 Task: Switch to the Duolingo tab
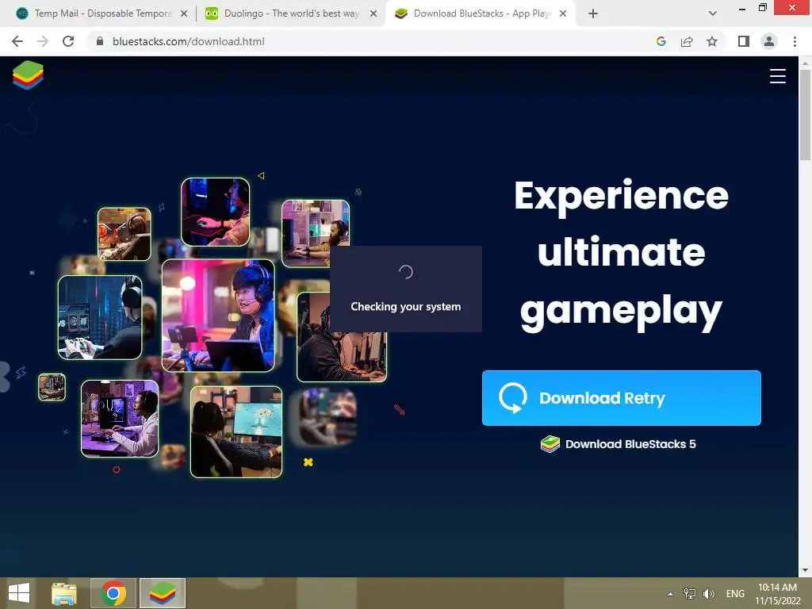pos(292,13)
